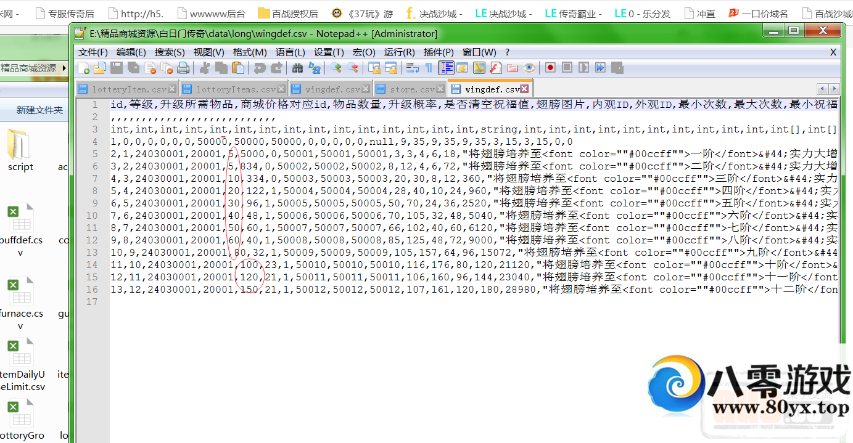This screenshot has width=853, height=443.
Task: Click the Paste clipboard toolbar icon
Action: click(x=238, y=68)
